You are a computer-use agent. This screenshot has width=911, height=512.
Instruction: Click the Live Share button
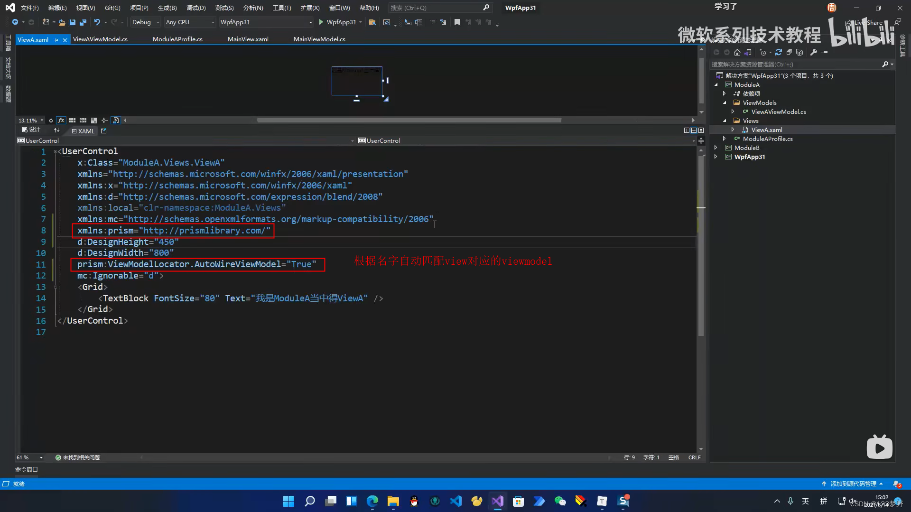(x=864, y=23)
